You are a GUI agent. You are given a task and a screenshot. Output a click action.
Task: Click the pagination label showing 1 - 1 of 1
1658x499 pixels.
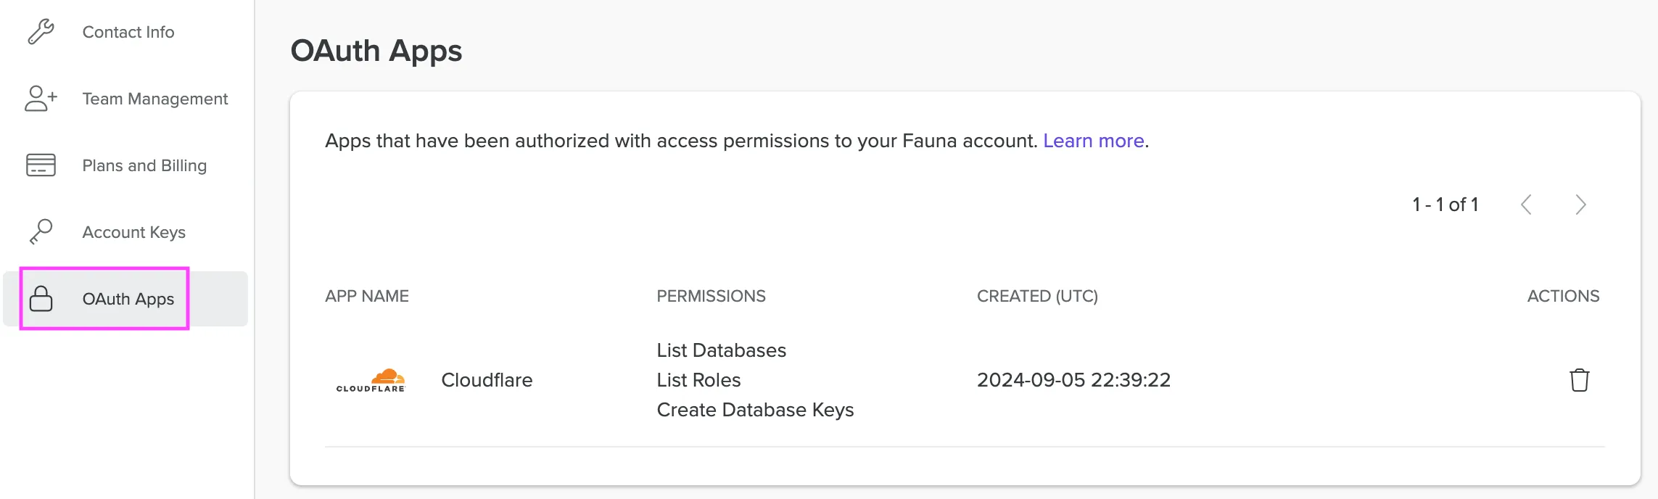pos(1444,205)
